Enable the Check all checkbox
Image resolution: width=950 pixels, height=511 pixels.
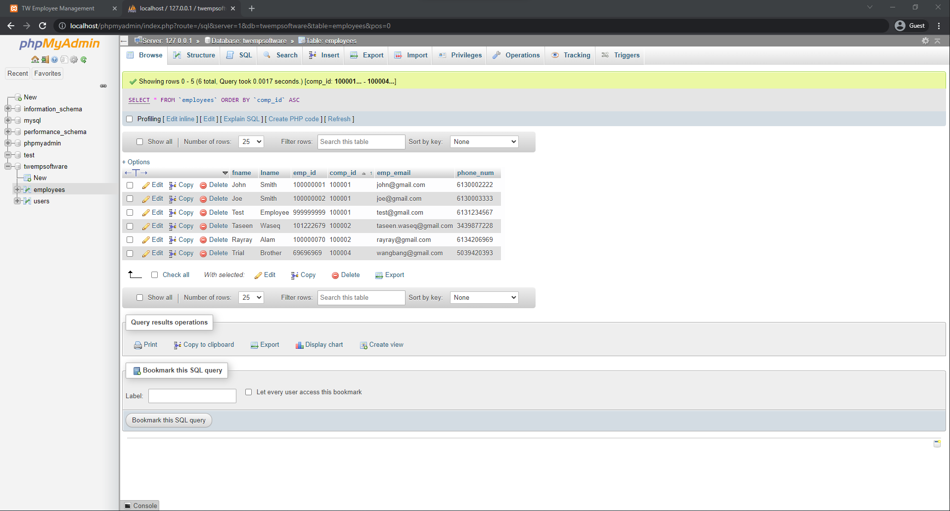(155, 275)
